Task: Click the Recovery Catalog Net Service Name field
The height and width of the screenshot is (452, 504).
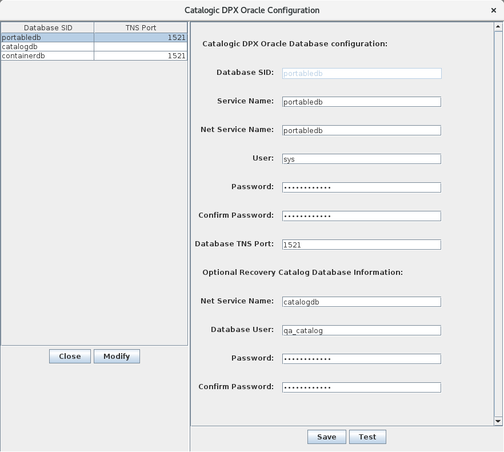Action: [x=361, y=302]
